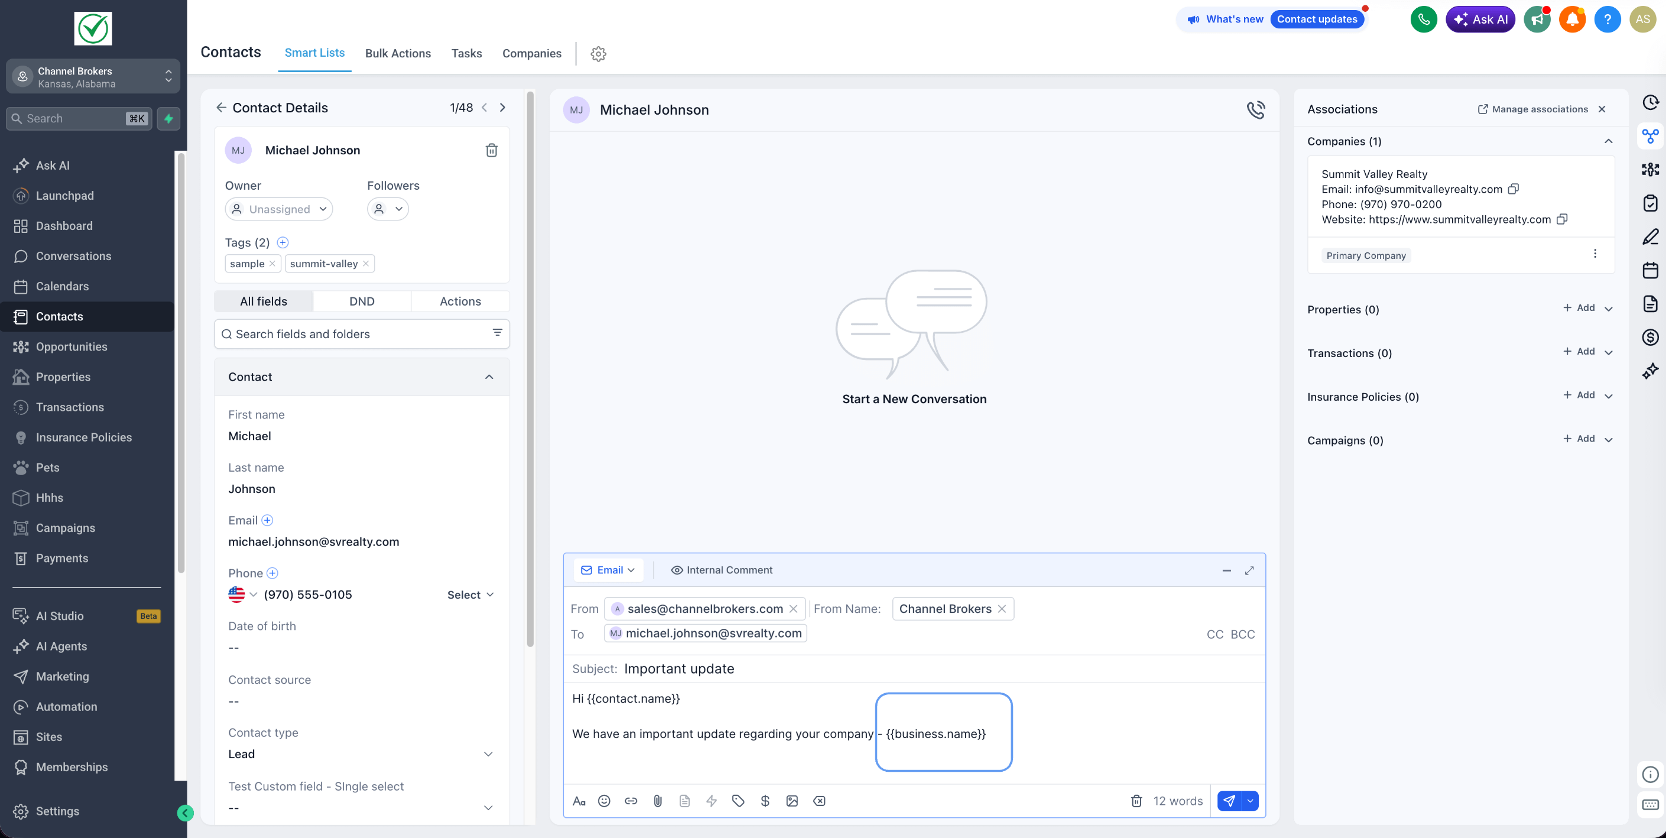Viewport: 1666px width, 838px height.
Task: Switch to Internal Comment mode
Action: 721,570
